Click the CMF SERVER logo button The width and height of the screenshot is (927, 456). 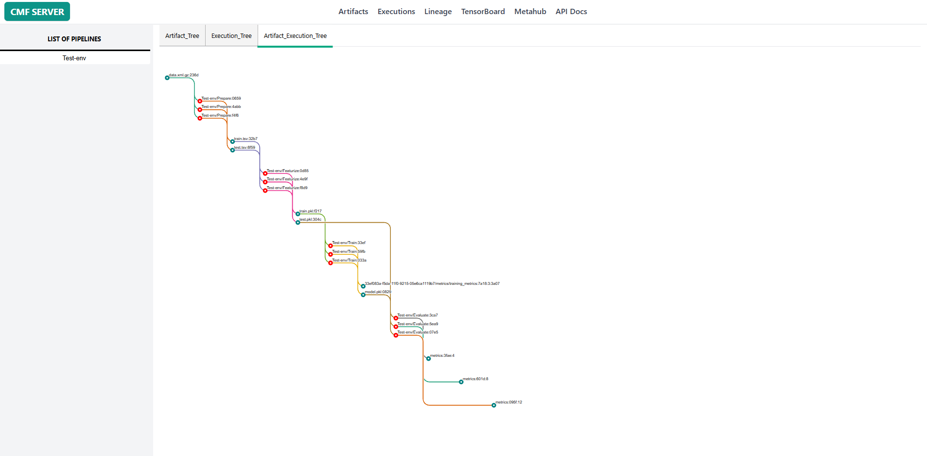click(37, 11)
